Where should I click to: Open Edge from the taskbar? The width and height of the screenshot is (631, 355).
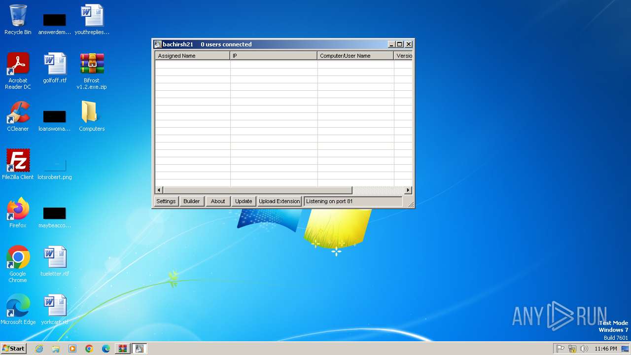[106, 349]
